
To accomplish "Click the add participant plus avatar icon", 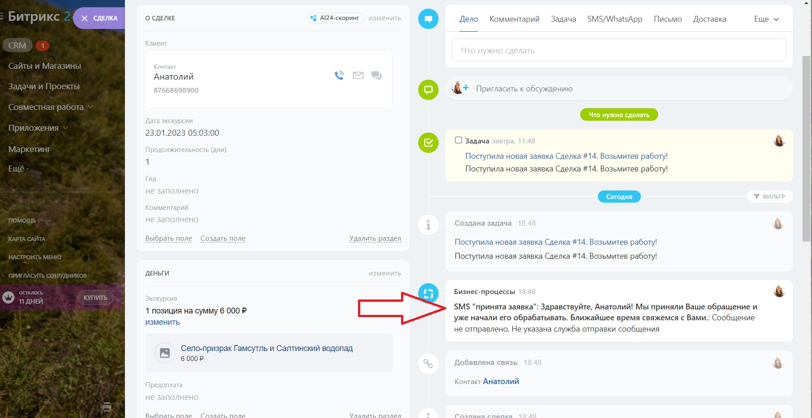I will pos(461,88).
